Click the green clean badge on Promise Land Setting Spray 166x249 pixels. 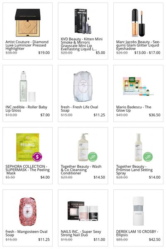click(148, 157)
